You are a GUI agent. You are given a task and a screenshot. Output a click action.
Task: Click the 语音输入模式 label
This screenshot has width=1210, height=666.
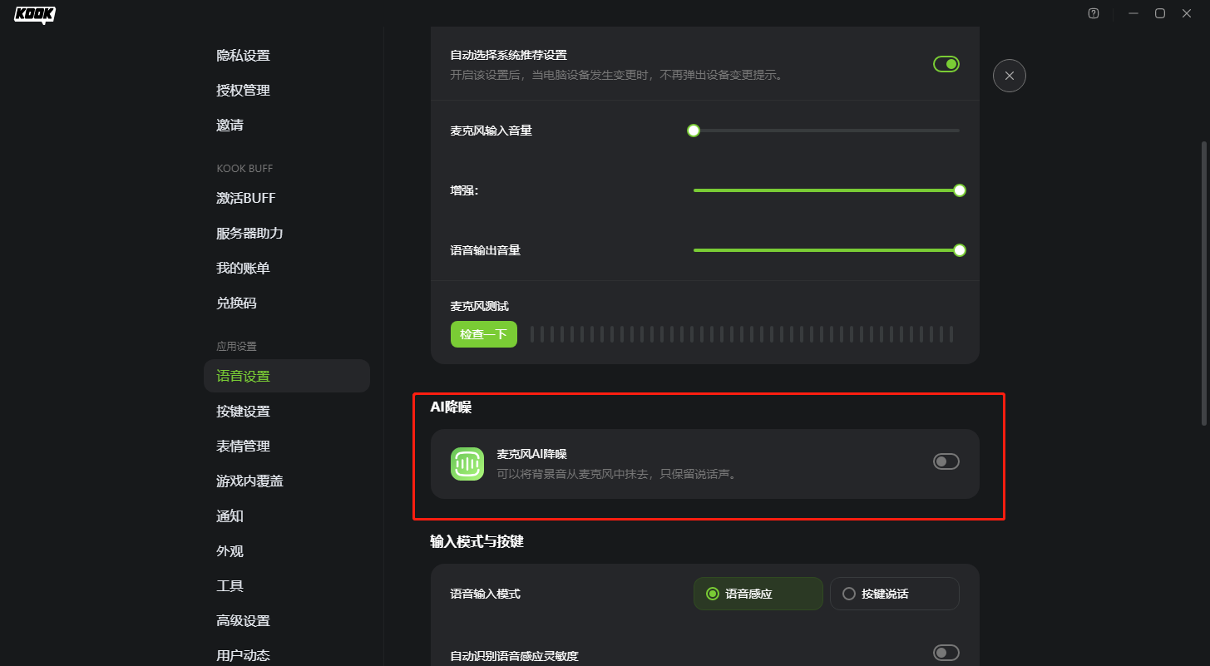485,594
